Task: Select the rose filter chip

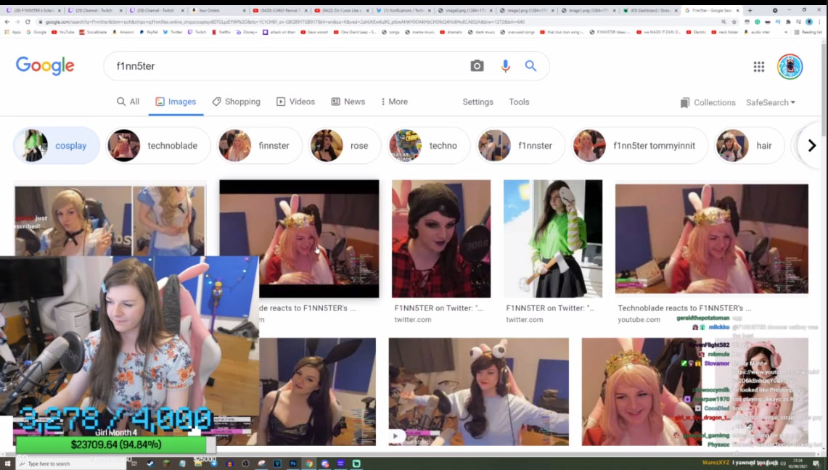Action: (345, 146)
